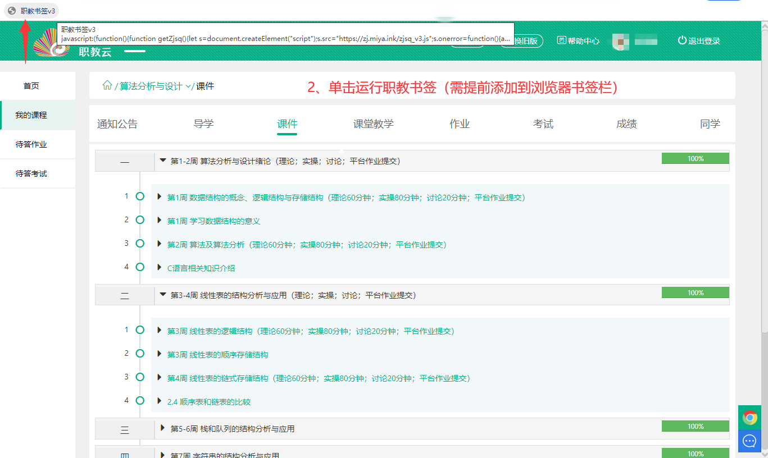Click section number 三 label
The height and width of the screenshot is (458, 768).
[x=125, y=430]
